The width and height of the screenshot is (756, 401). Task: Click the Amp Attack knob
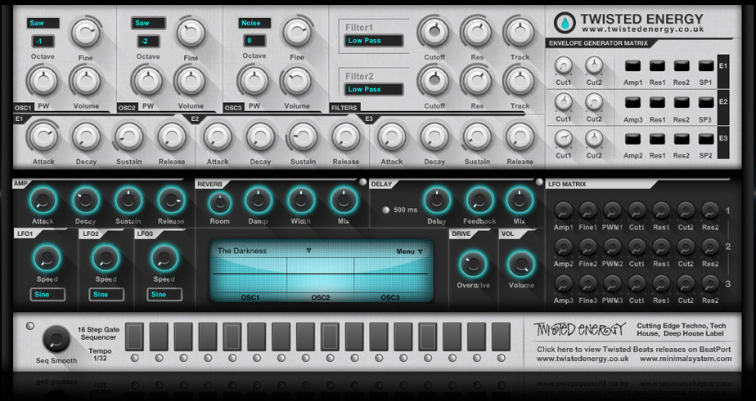tap(43, 200)
